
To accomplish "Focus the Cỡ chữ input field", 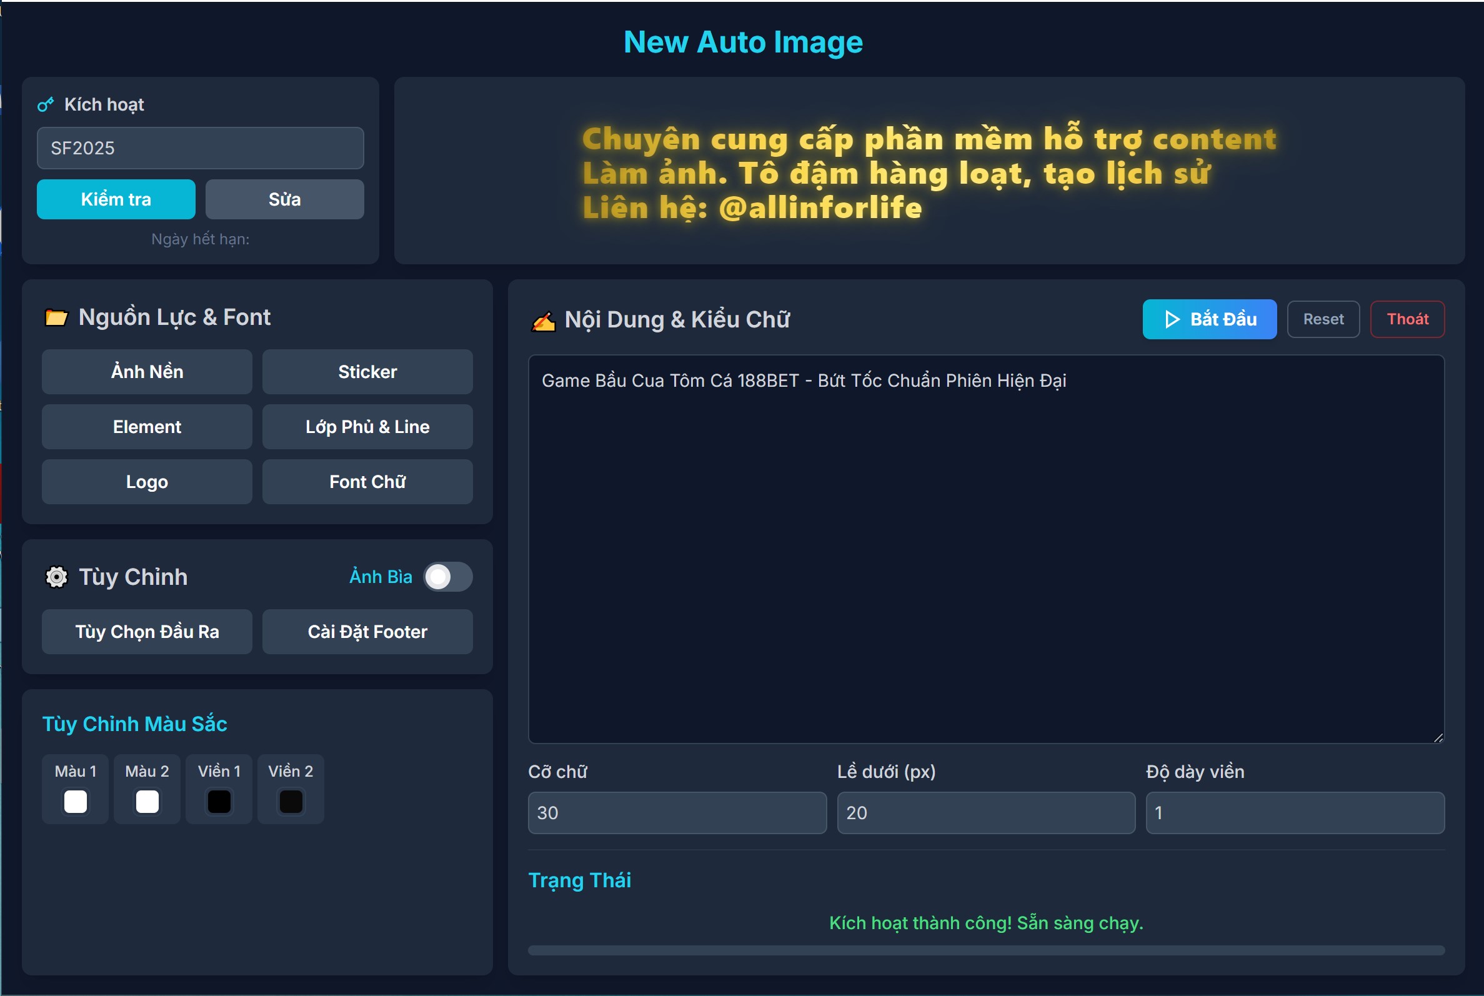I will click(x=676, y=813).
